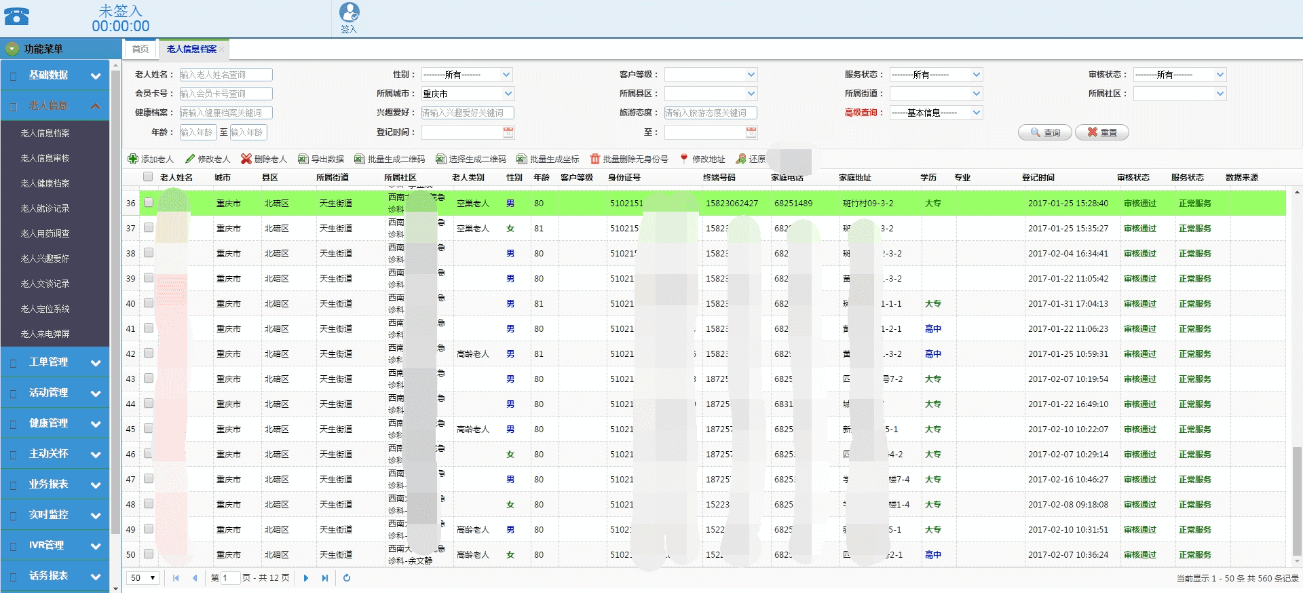Open the 所属街道 dropdown
Viewport: 1303px width, 593px height.
click(936, 94)
